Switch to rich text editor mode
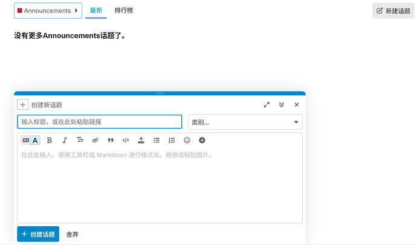417x245 pixels. click(35, 140)
